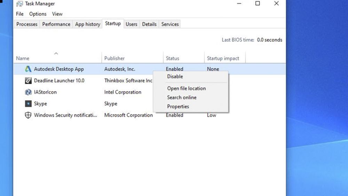The height and width of the screenshot is (196, 348).
Task: Switch to the Details tab
Action: 149,24
